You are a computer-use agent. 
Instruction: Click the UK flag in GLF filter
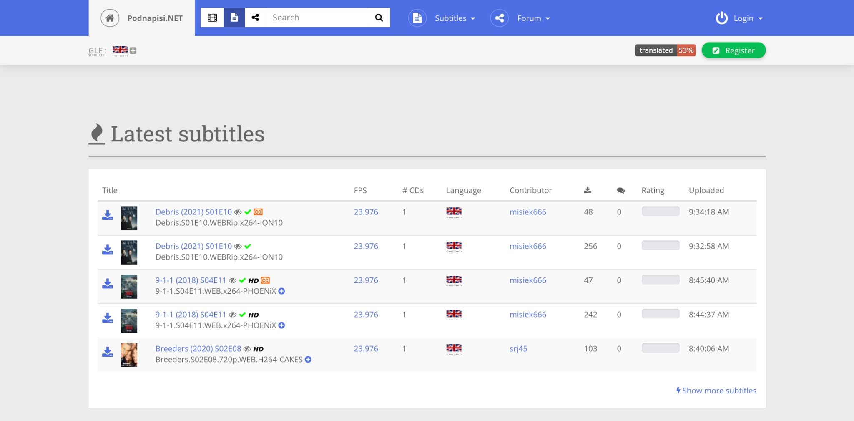(x=120, y=50)
